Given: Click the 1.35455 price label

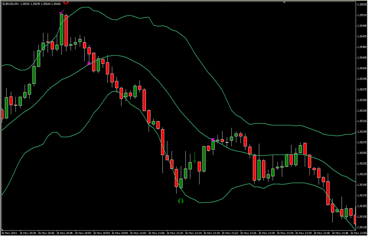Looking at the screenshot, I should tap(362, 47).
